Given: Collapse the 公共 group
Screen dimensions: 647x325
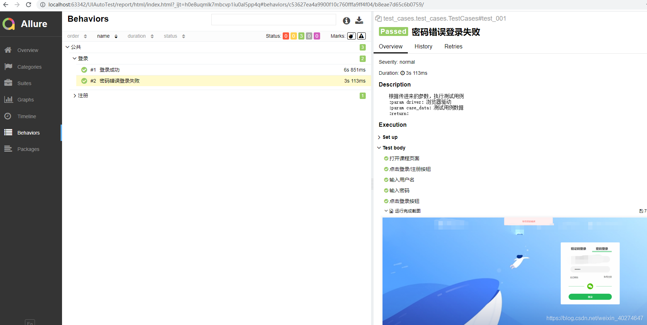Looking at the screenshot, I should coord(67,47).
